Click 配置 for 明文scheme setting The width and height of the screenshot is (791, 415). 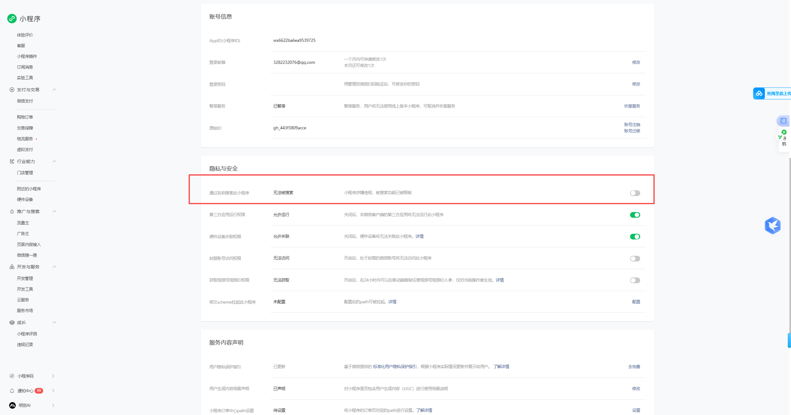click(x=636, y=302)
